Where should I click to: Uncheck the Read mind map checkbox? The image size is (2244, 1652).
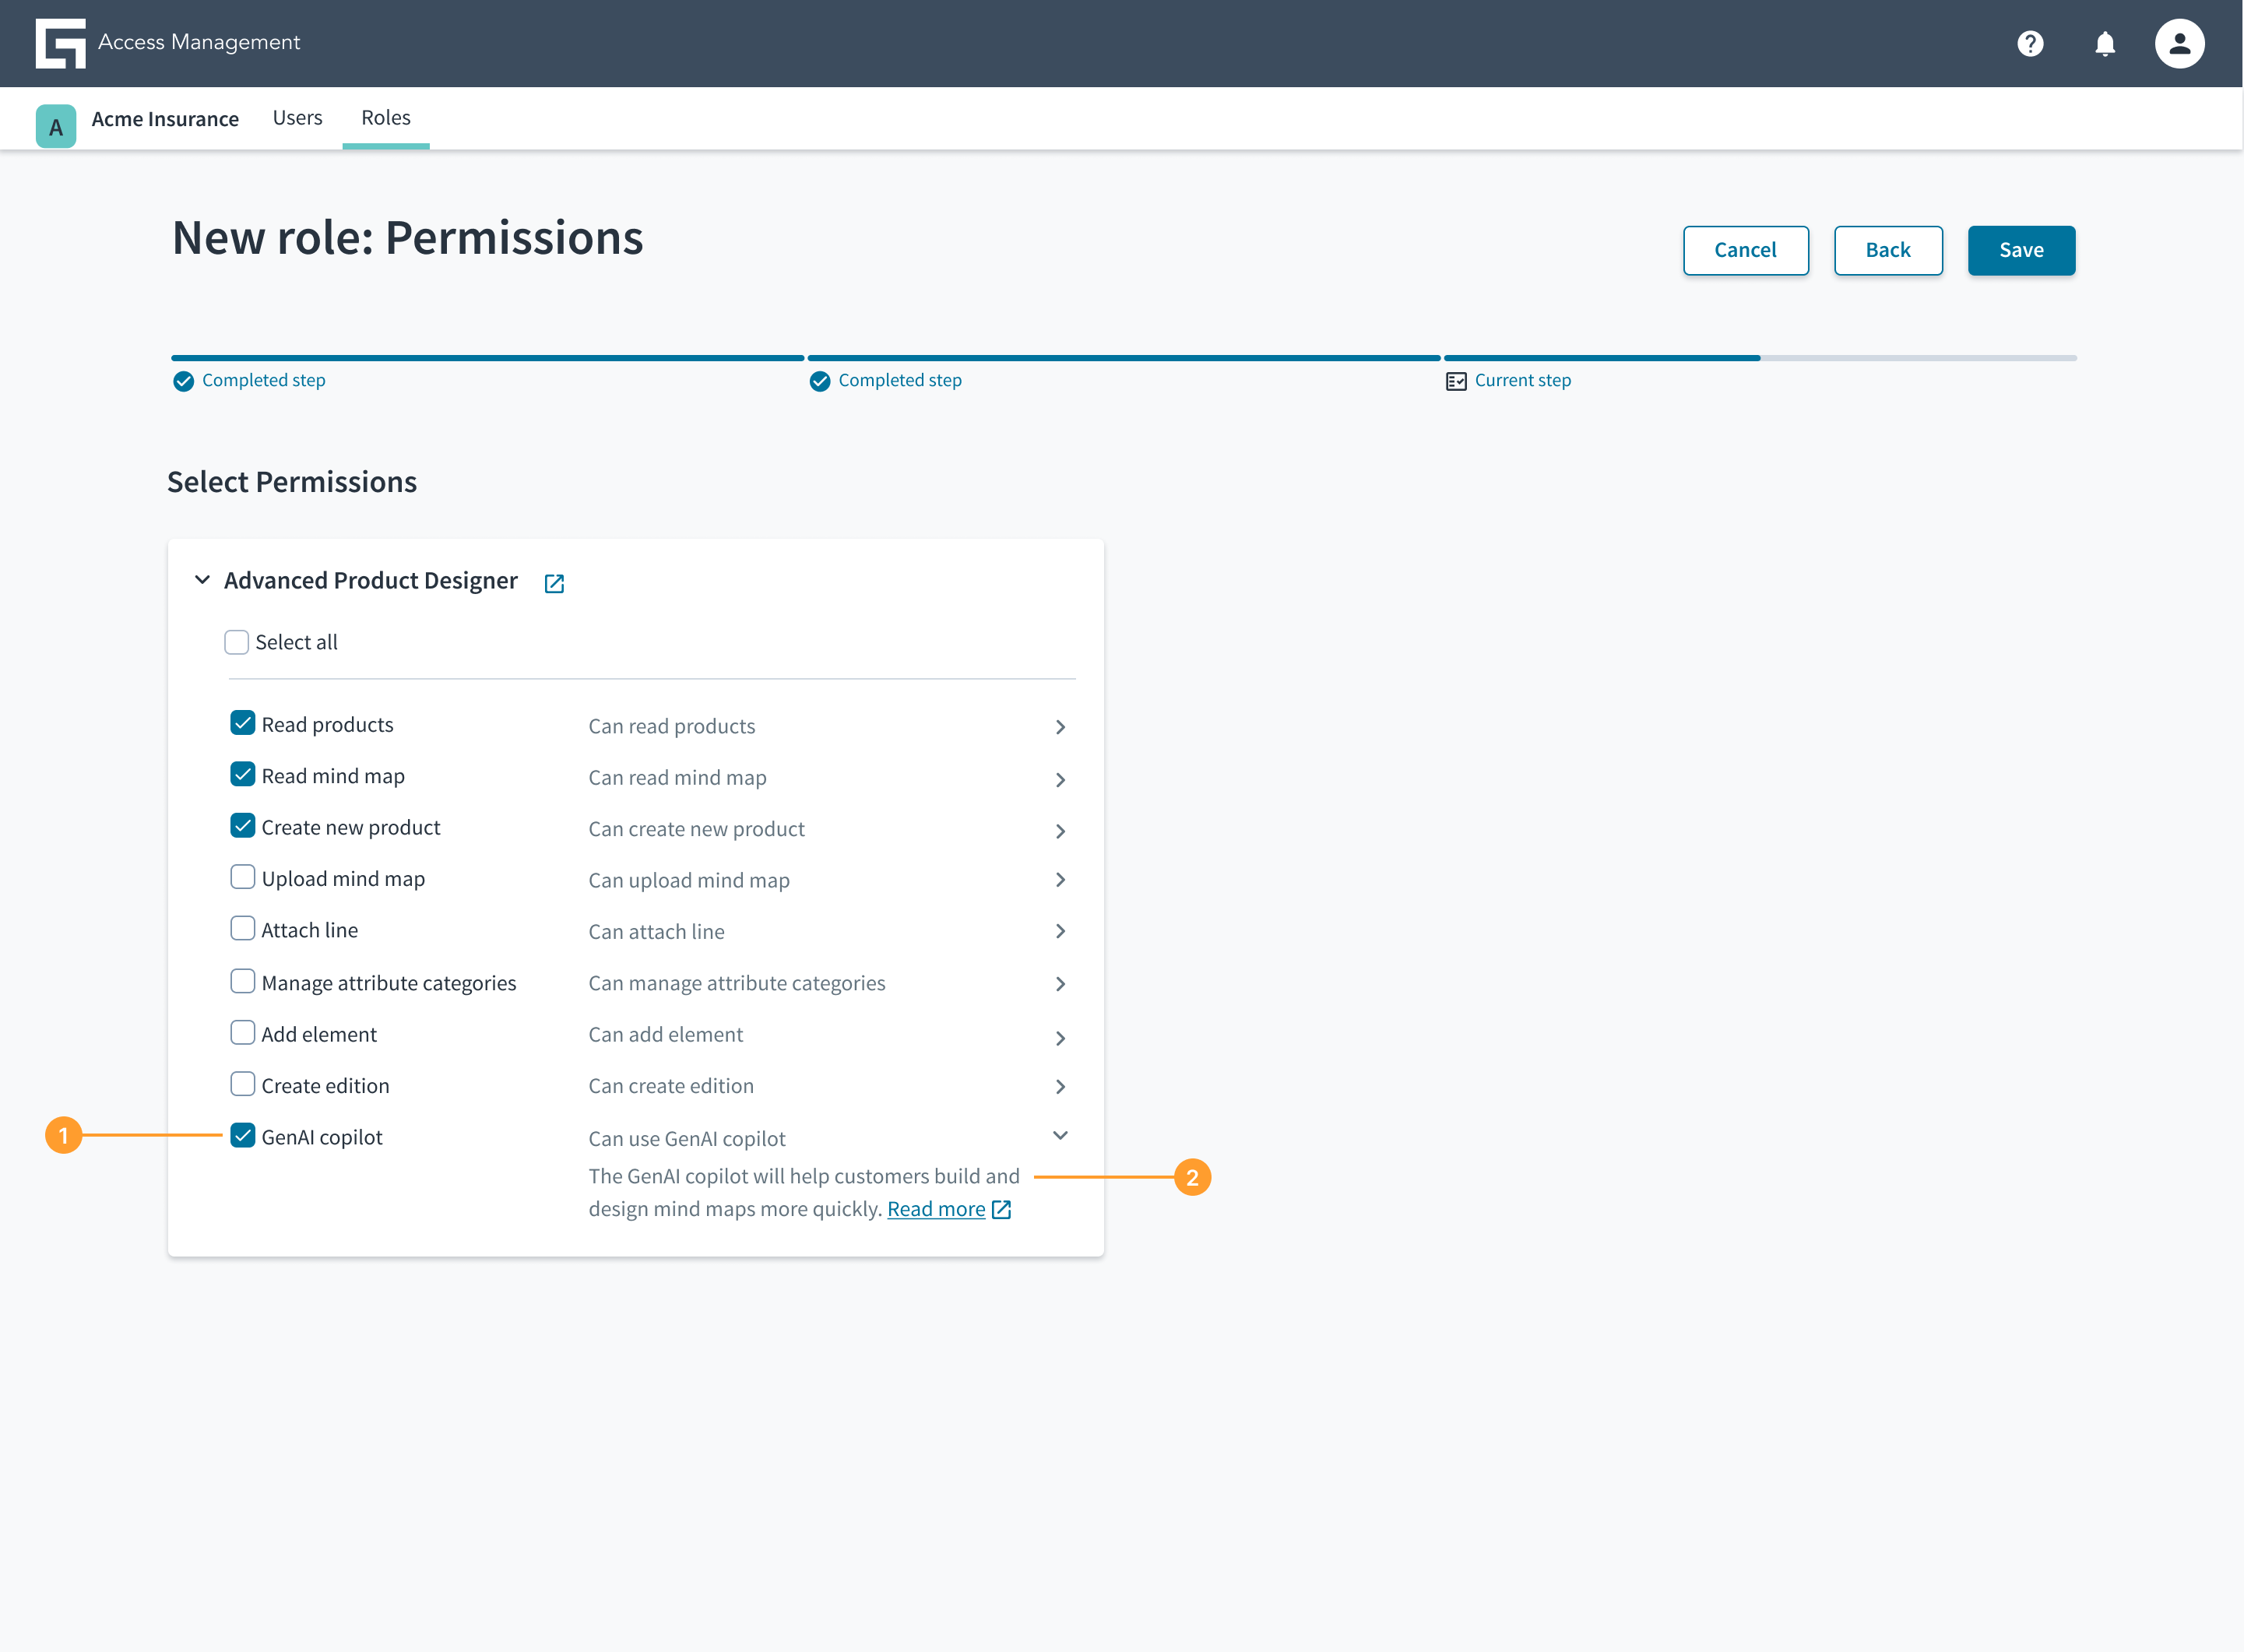tap(242, 774)
